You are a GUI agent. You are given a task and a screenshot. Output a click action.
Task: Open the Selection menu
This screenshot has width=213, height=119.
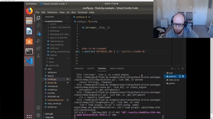pos(52,12)
